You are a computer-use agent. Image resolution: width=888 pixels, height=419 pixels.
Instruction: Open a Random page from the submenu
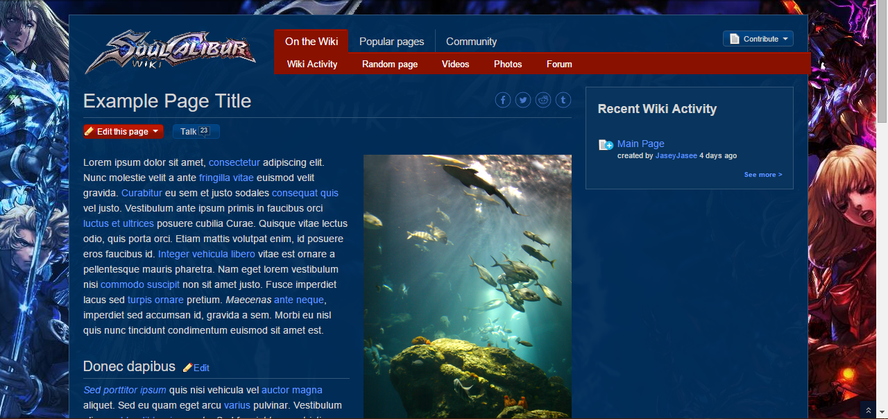coord(390,65)
